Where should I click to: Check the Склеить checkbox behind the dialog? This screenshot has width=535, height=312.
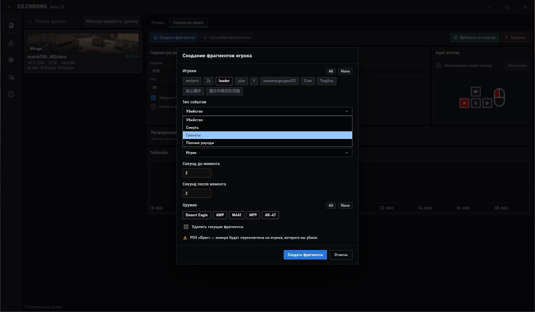pyautogui.click(x=153, y=107)
